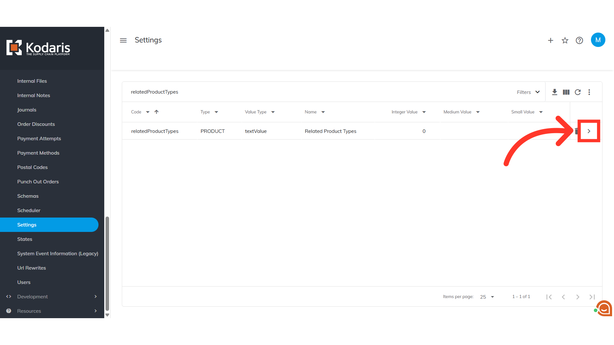Select Url Rewrites in the sidebar
Screen dimensions: 614x345
[x=32, y=268]
